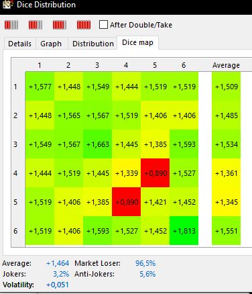Click the Dice Distribution window title icon
This screenshot has height=294, width=252.
7,4
